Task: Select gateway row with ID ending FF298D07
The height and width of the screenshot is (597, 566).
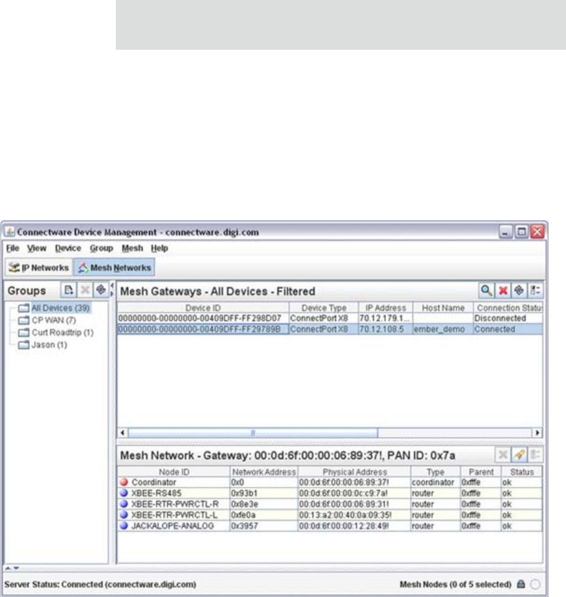Action: 330,318
